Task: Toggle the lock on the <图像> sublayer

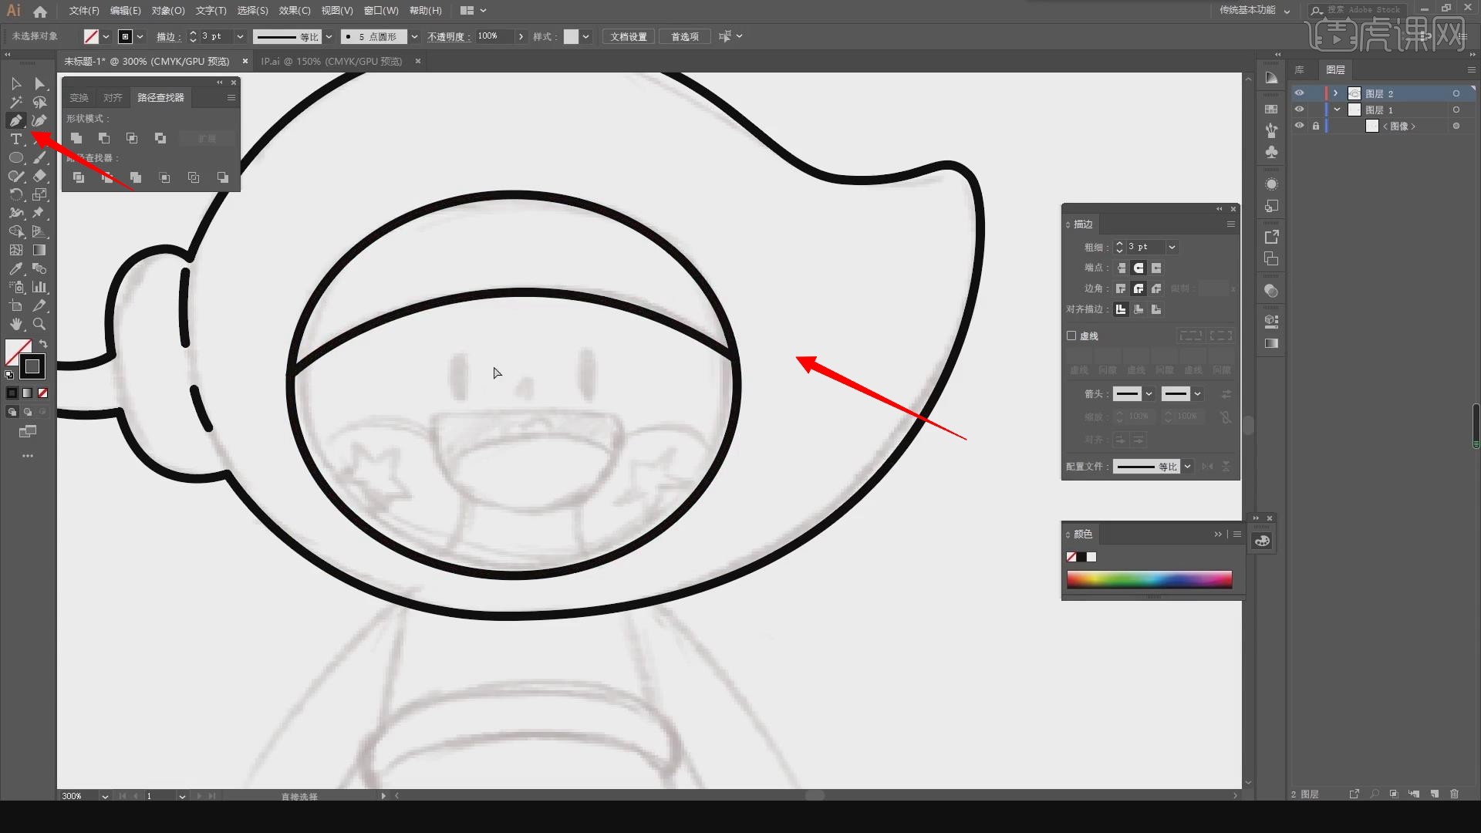Action: point(1316,126)
